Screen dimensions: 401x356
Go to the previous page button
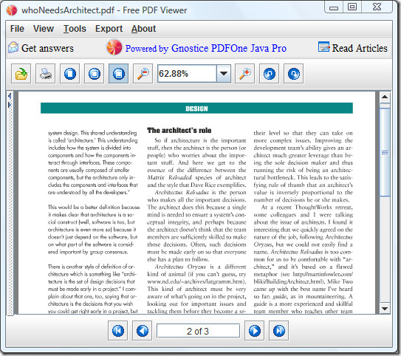tap(143, 331)
